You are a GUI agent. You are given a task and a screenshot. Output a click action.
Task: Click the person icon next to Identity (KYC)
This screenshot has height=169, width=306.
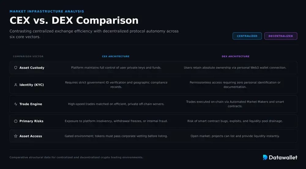pyautogui.click(x=16, y=85)
